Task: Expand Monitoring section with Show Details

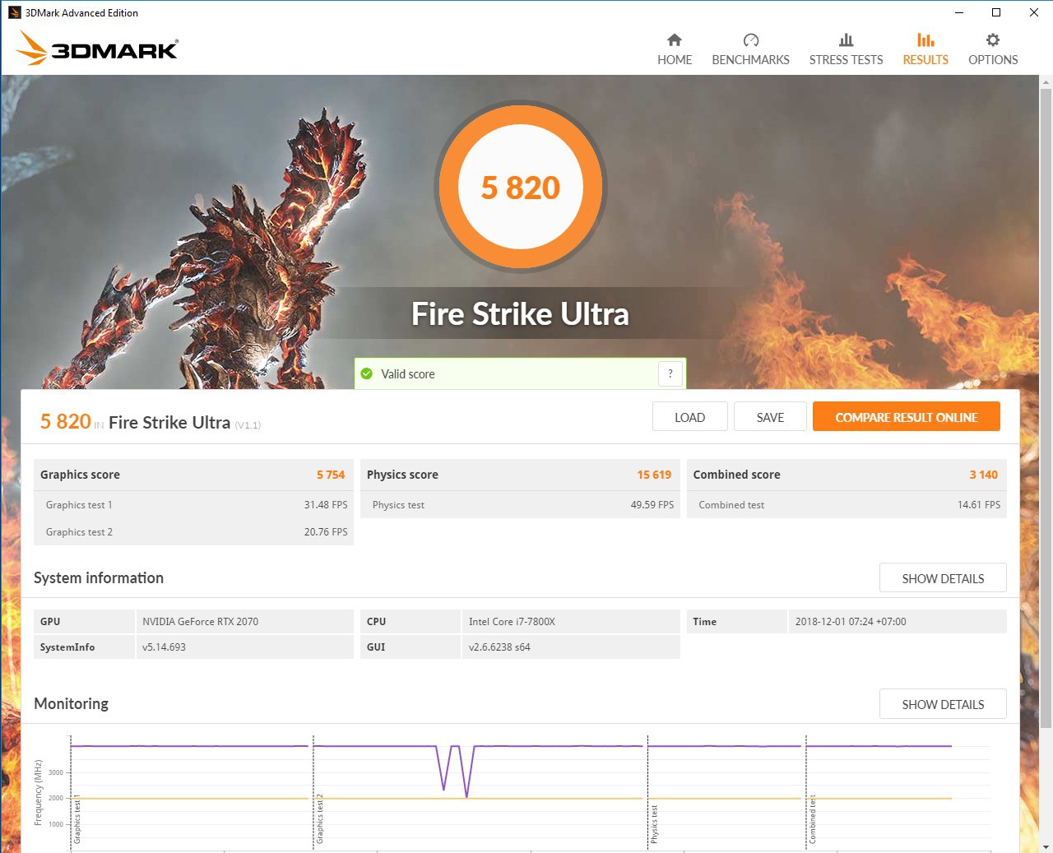Action: 943,704
